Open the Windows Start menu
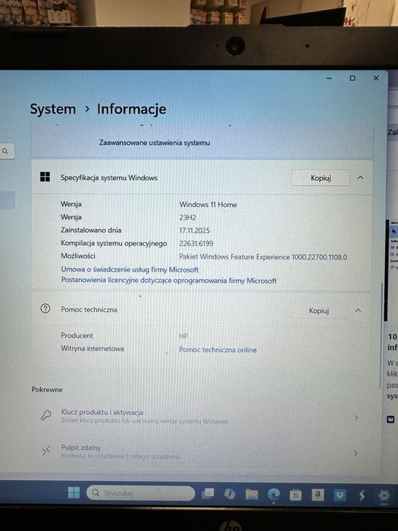The width and height of the screenshot is (398, 531). 74,493
